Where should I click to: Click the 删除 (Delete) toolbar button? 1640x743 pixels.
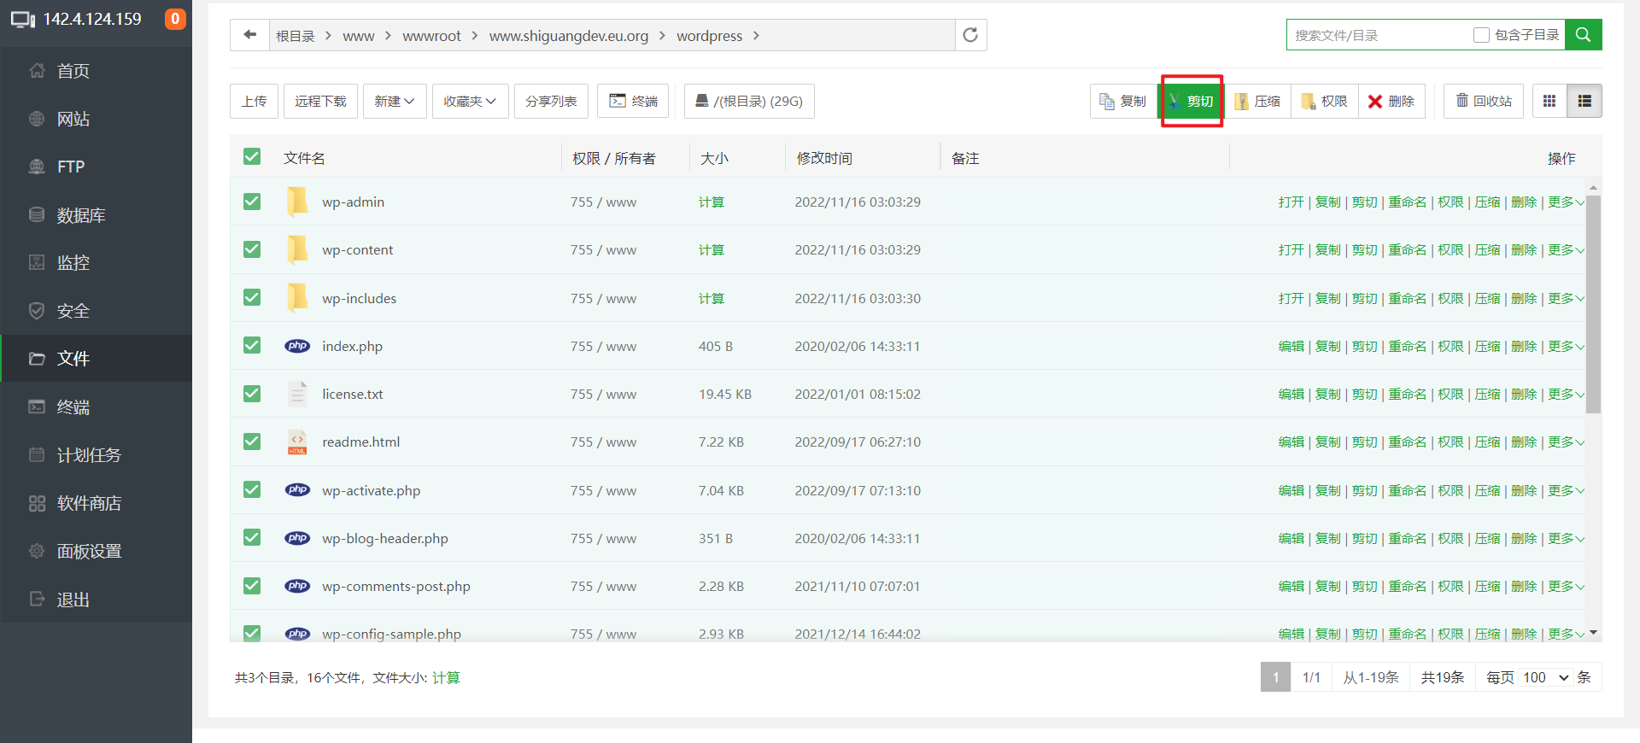[x=1391, y=101]
